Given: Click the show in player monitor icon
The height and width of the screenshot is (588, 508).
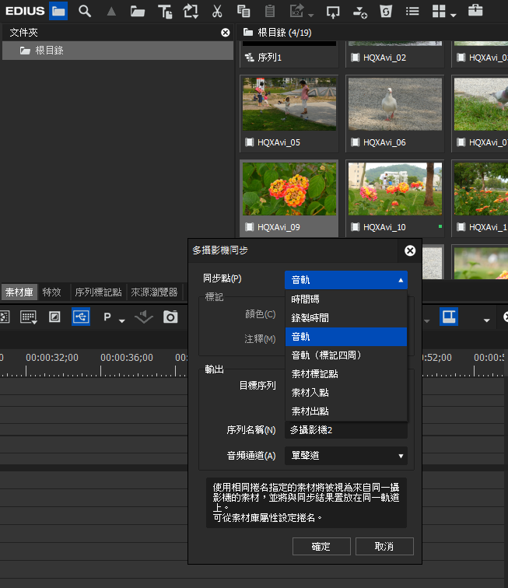Looking at the screenshot, I should tap(333, 12).
